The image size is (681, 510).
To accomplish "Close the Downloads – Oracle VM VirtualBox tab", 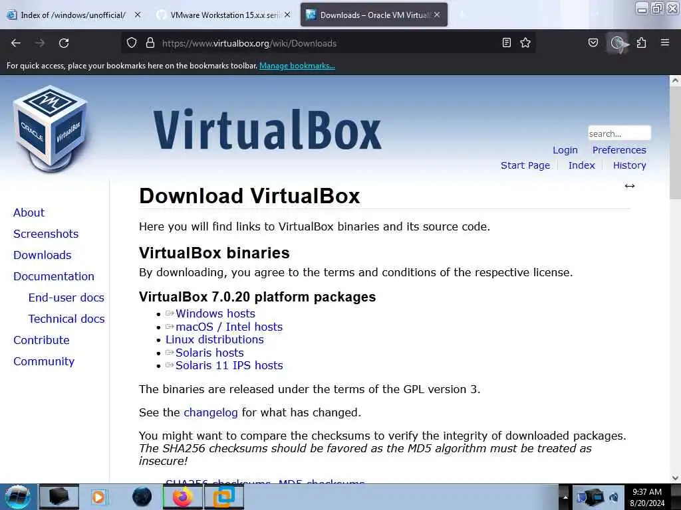I will click(x=437, y=15).
